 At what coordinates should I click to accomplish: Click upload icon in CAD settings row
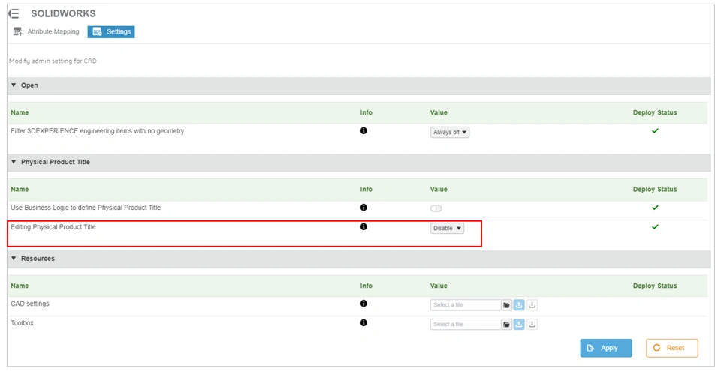click(519, 305)
